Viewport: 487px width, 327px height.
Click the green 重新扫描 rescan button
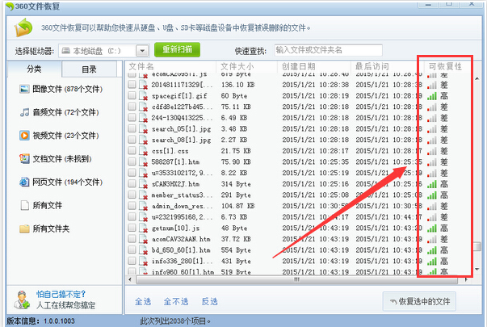pyautogui.click(x=177, y=49)
